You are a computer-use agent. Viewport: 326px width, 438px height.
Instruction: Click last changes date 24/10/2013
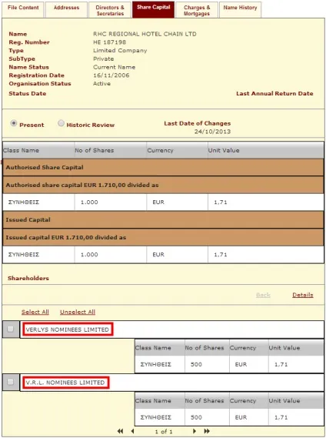(x=213, y=132)
